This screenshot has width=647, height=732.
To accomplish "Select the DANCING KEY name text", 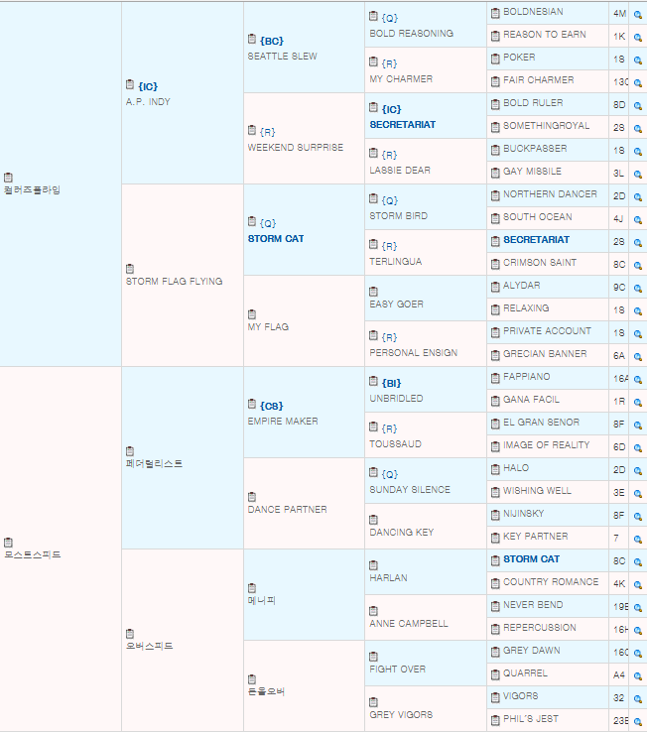I will point(402,533).
